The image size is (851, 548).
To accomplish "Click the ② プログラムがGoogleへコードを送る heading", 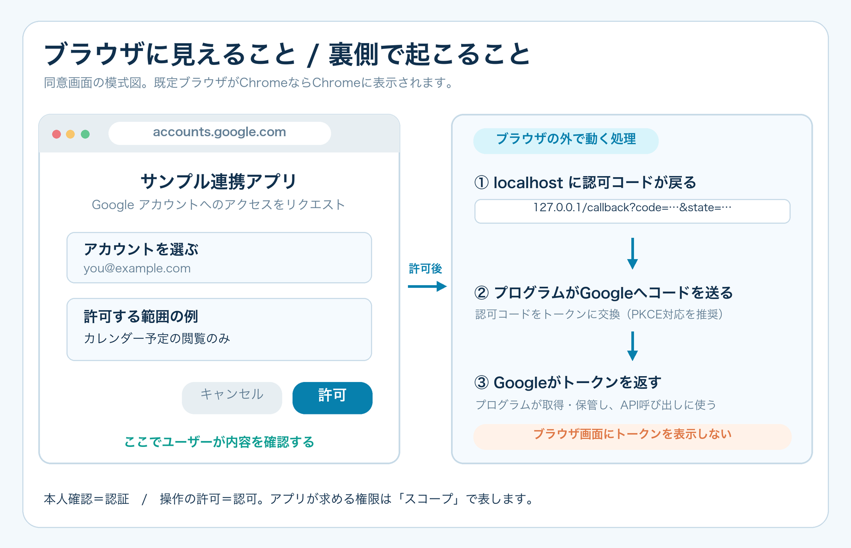I will tap(604, 293).
